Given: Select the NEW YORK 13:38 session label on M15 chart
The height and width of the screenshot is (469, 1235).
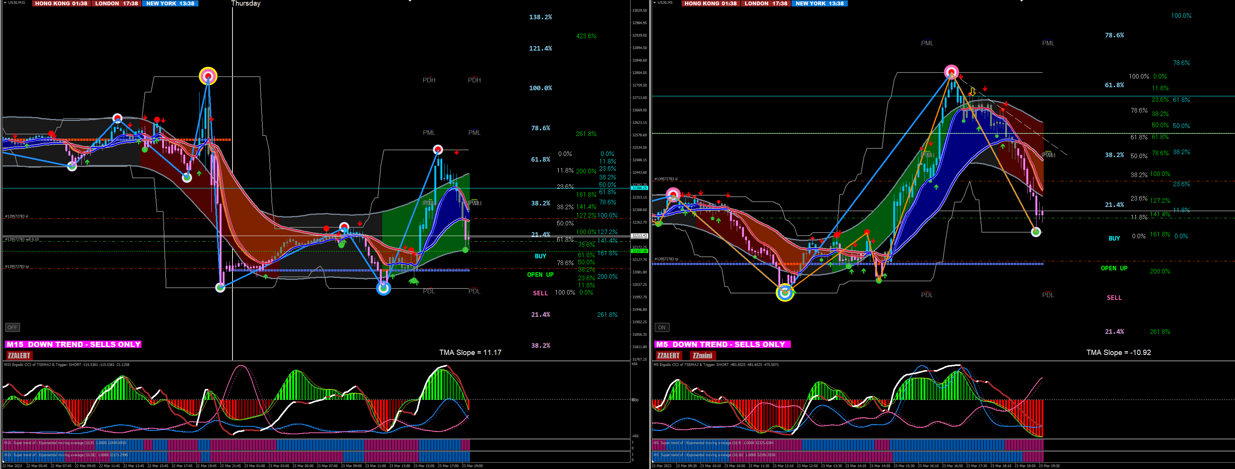Looking at the screenshot, I should tap(170, 3).
